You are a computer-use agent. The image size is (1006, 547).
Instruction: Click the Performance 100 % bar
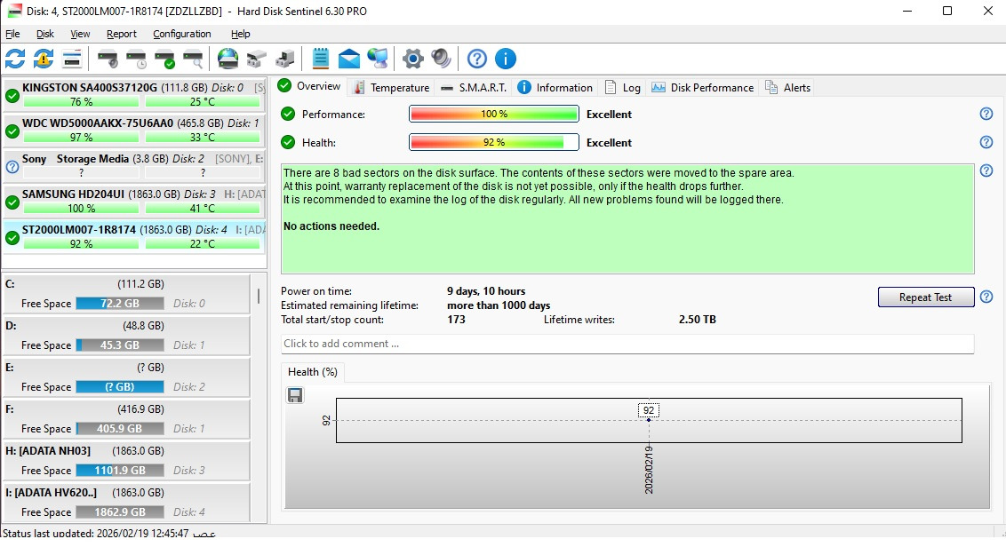point(494,115)
